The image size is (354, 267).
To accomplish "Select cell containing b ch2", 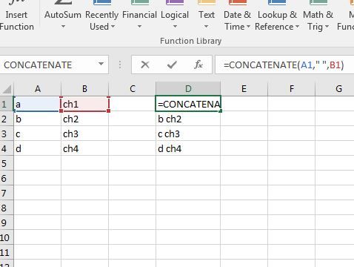I will click(x=188, y=119).
